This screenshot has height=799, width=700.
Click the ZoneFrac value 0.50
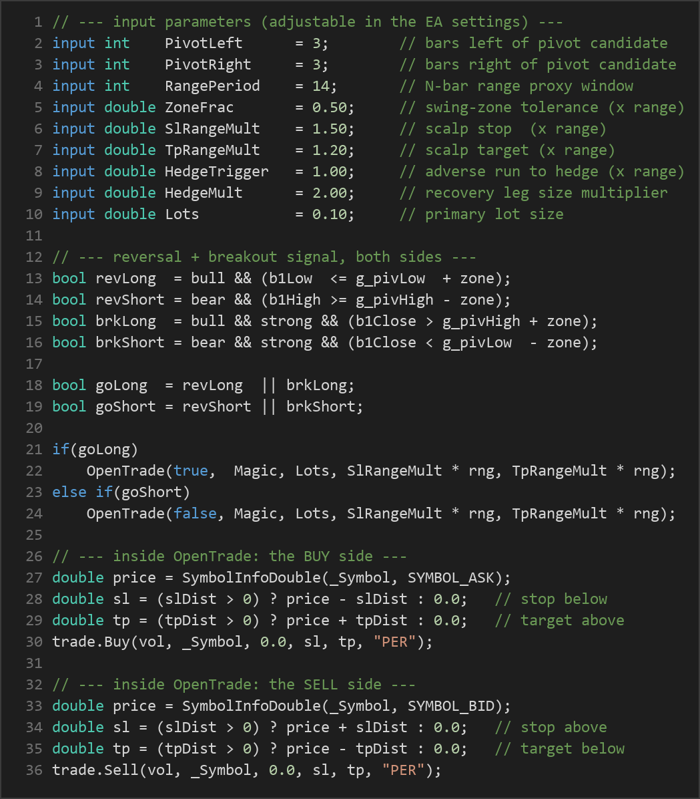(x=330, y=108)
